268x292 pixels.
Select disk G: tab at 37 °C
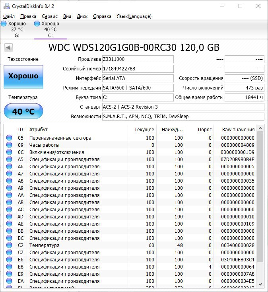tap(17, 29)
